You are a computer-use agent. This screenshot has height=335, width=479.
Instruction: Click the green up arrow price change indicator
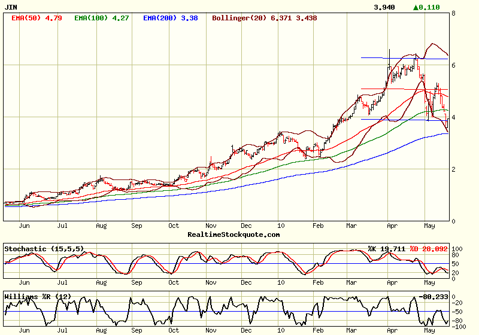tap(417, 8)
